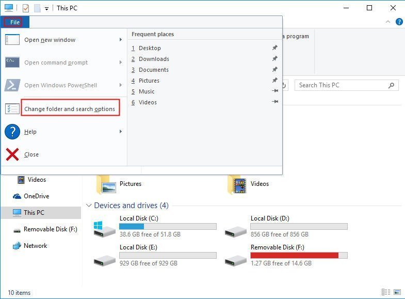Expand the Help submenu arrow
This screenshot has width=405, height=299.
[x=121, y=132]
